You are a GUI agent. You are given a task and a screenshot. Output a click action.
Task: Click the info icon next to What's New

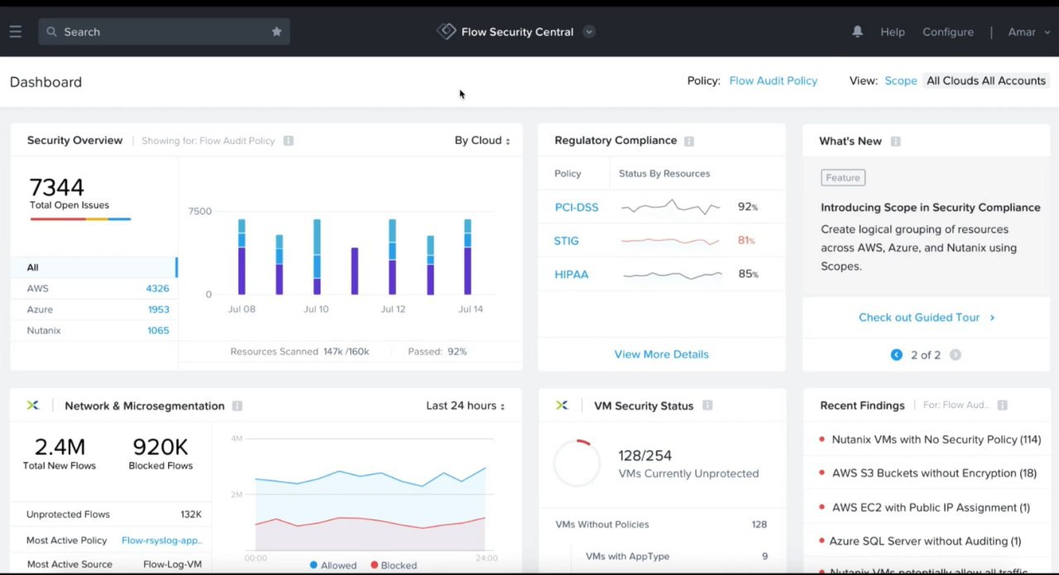895,141
